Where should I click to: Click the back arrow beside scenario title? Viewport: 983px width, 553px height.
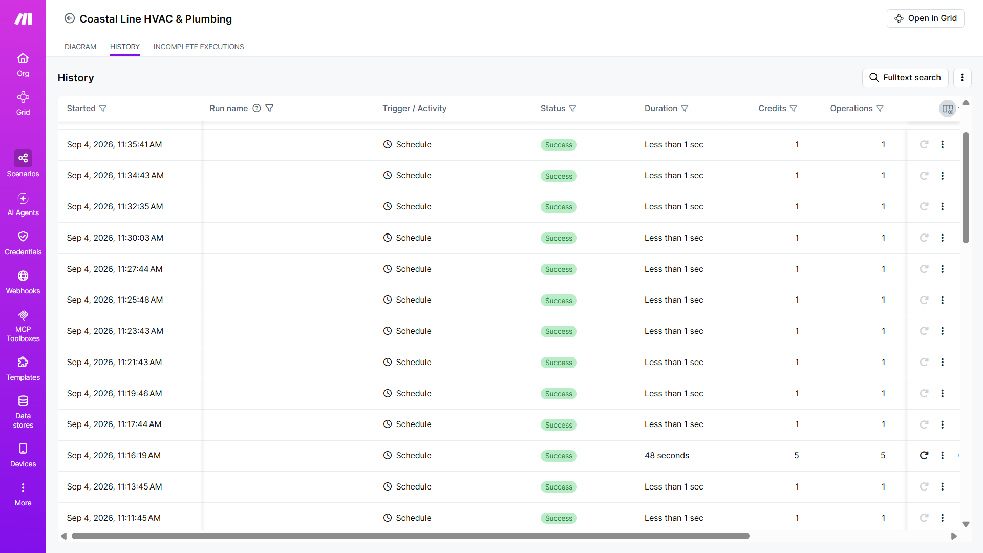70,18
